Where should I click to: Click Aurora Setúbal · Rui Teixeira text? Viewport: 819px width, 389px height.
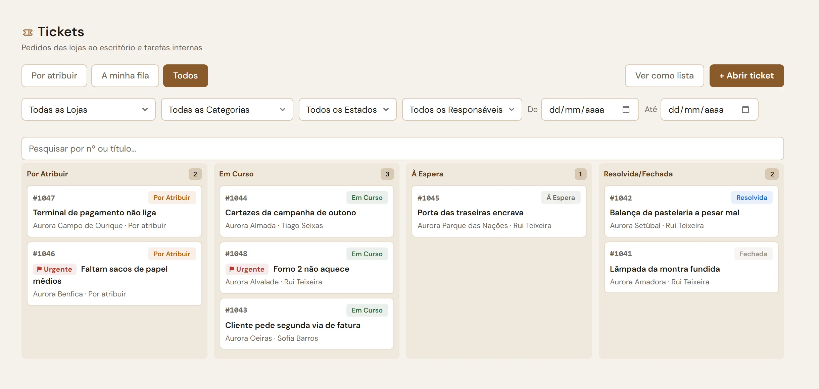coord(657,226)
